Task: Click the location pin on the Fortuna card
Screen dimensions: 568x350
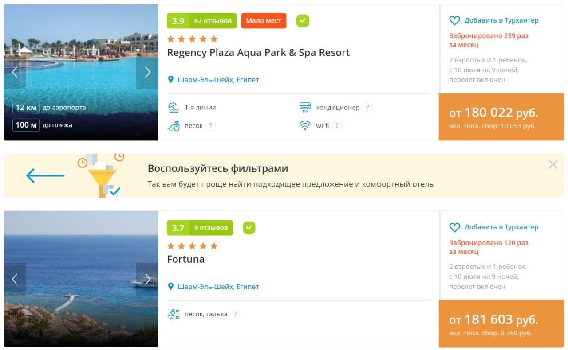Action: click(x=170, y=287)
